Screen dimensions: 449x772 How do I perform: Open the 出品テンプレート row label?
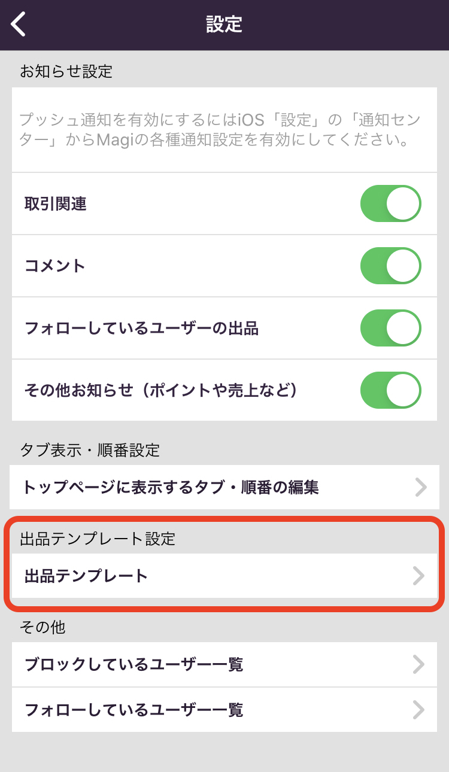[86, 576]
